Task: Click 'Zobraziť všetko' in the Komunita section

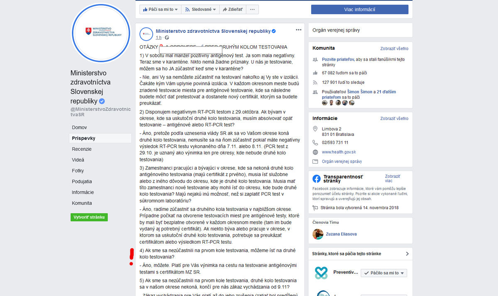Action: coord(394,49)
